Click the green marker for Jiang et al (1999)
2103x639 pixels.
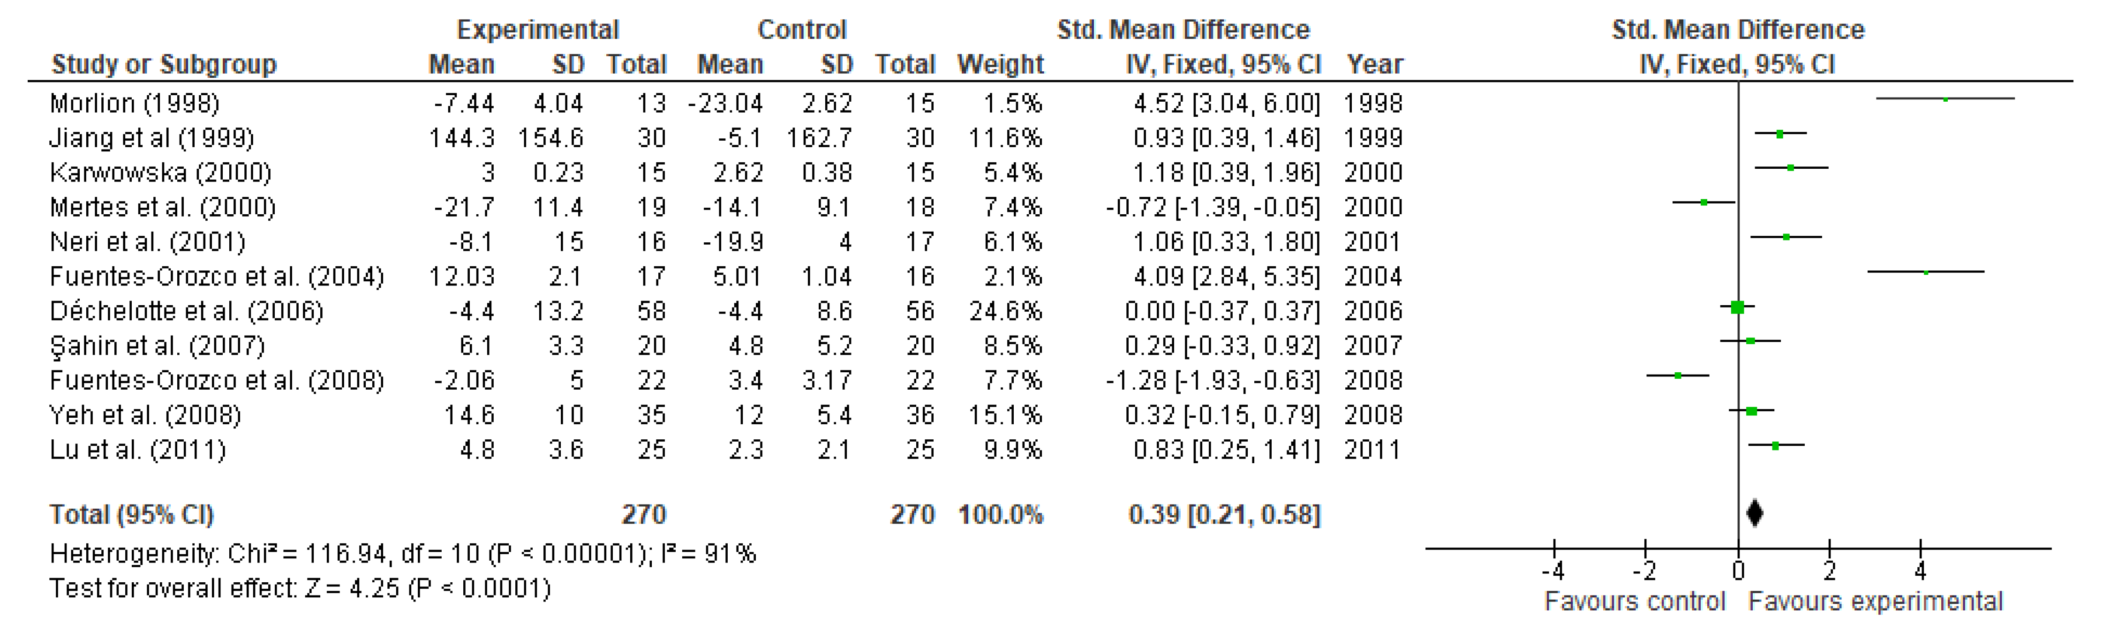pos(1780,134)
